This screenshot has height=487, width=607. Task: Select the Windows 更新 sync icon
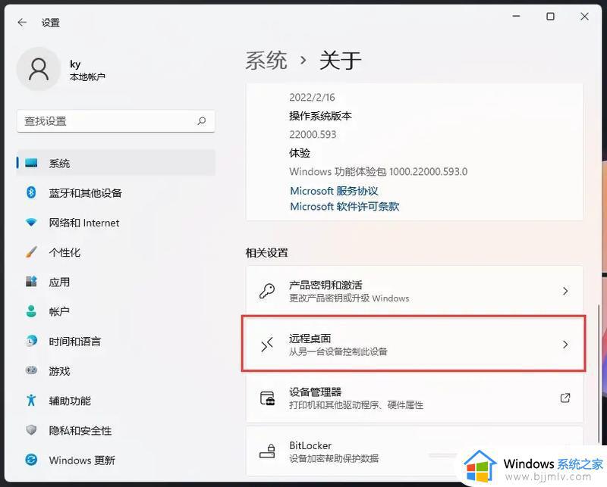pos(31,460)
